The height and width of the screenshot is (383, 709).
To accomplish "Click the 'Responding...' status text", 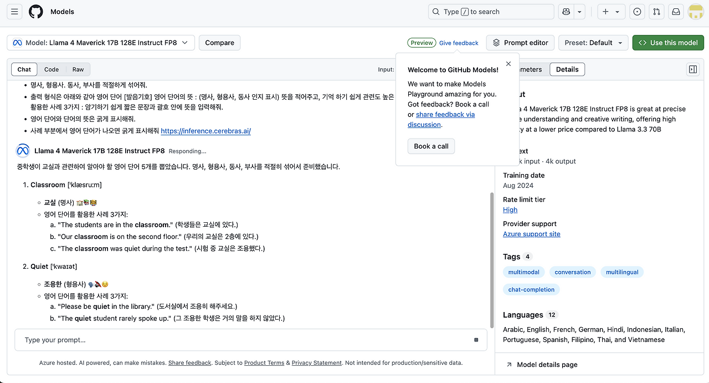I will click(187, 151).
